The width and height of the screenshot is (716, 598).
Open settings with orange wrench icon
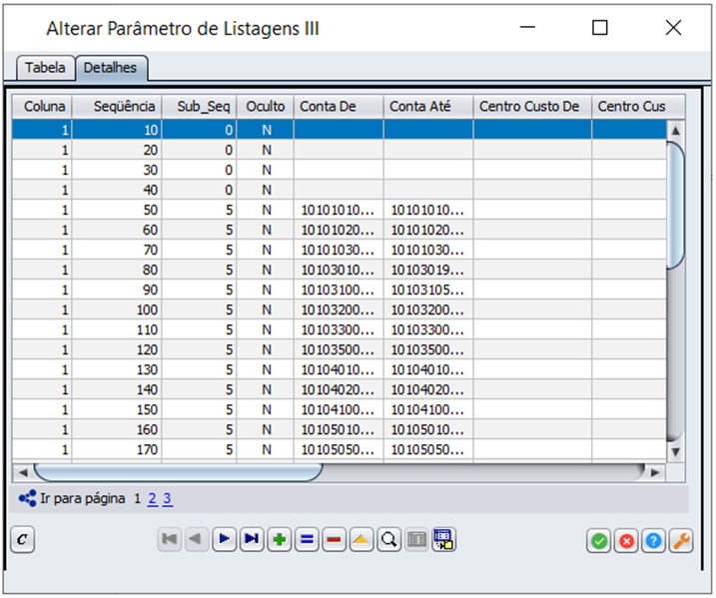[680, 540]
